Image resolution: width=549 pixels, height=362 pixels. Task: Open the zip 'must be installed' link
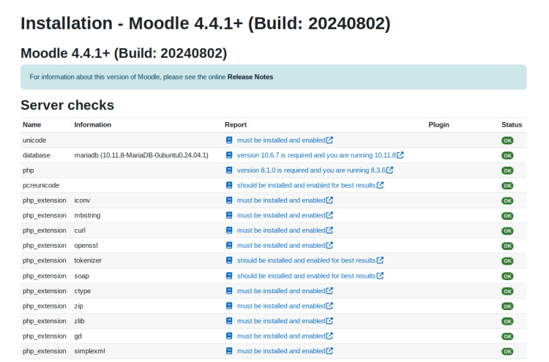pos(280,306)
